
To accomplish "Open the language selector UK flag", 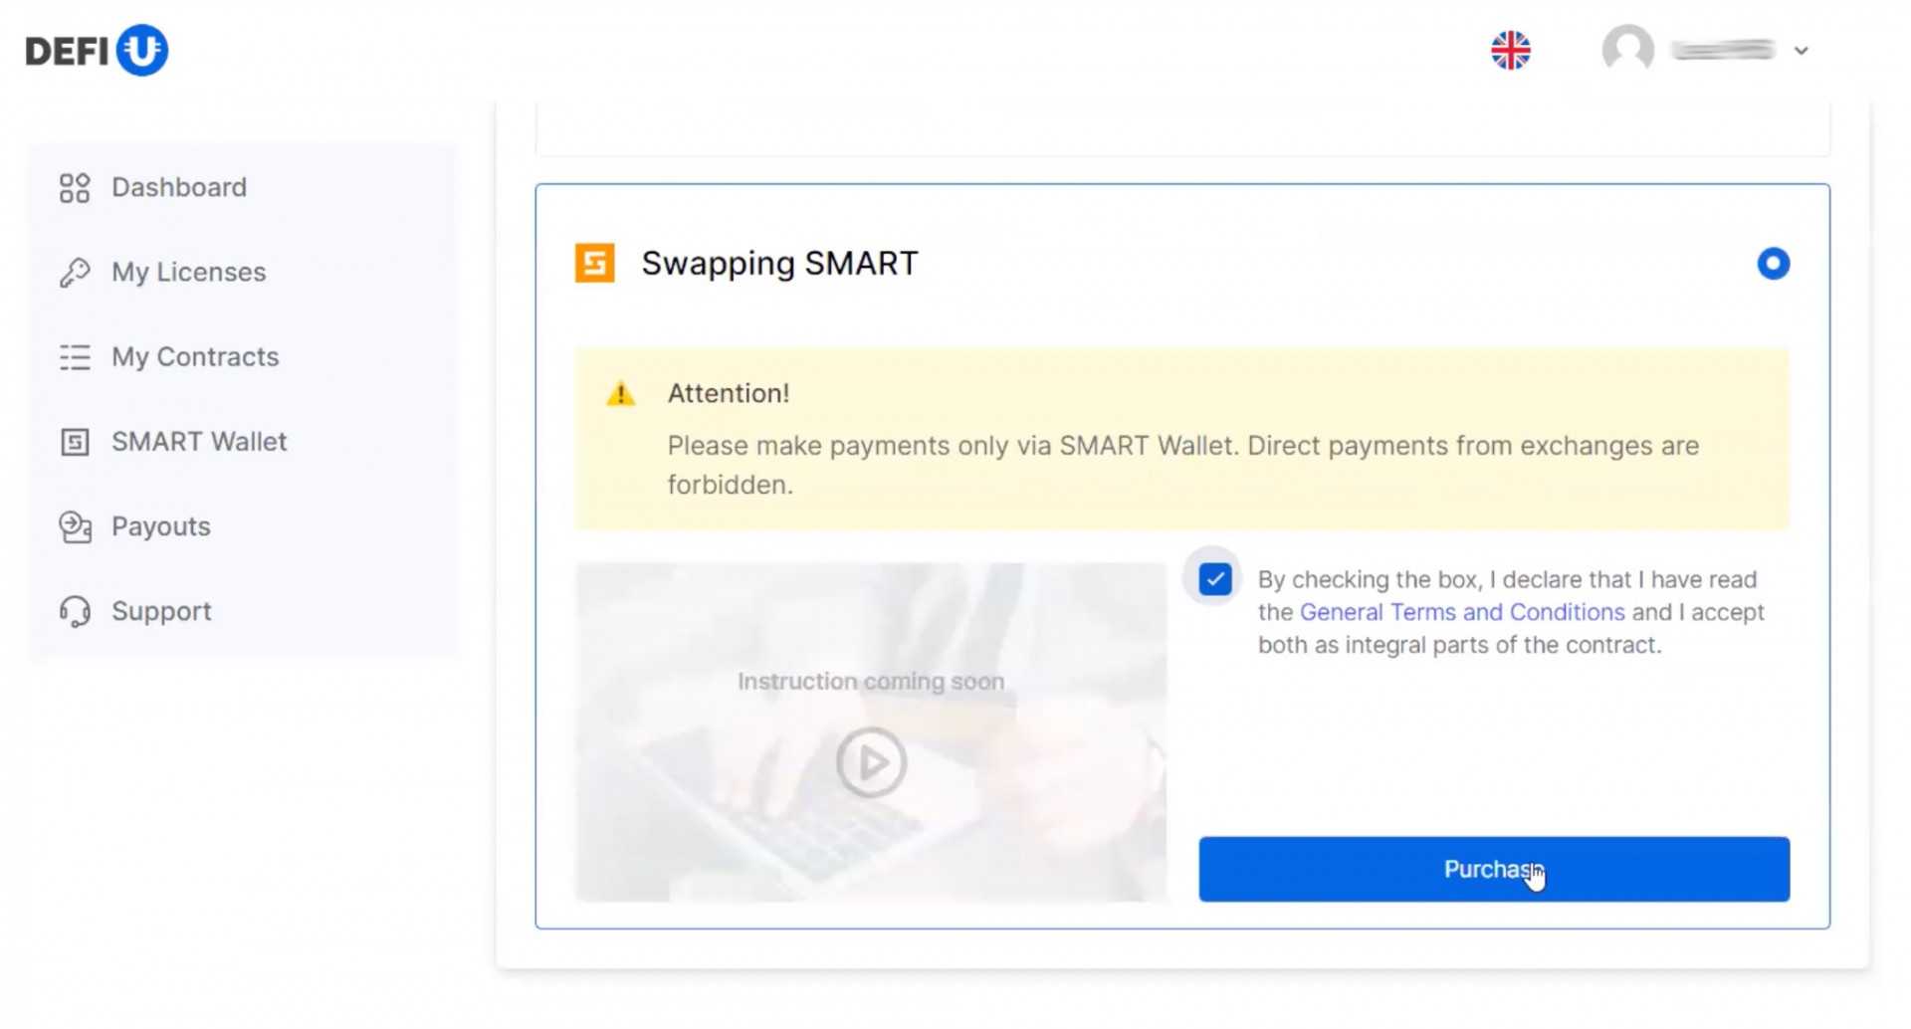I will [x=1510, y=50].
